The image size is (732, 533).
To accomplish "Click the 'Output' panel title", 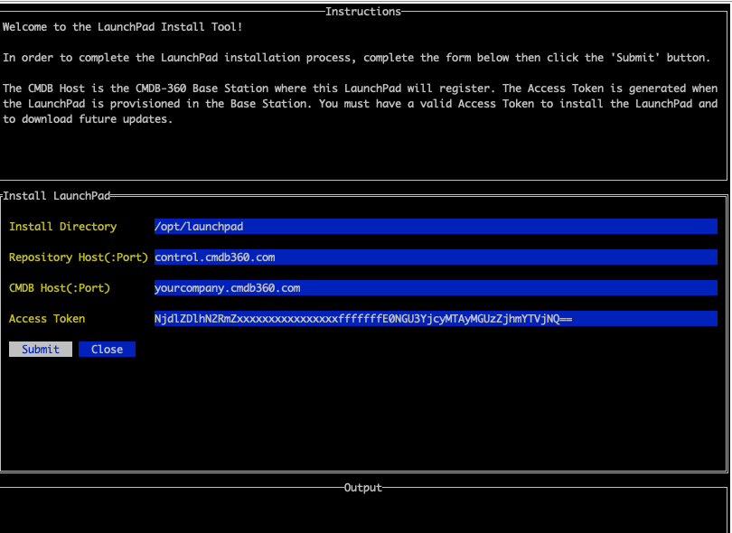I will [x=363, y=488].
